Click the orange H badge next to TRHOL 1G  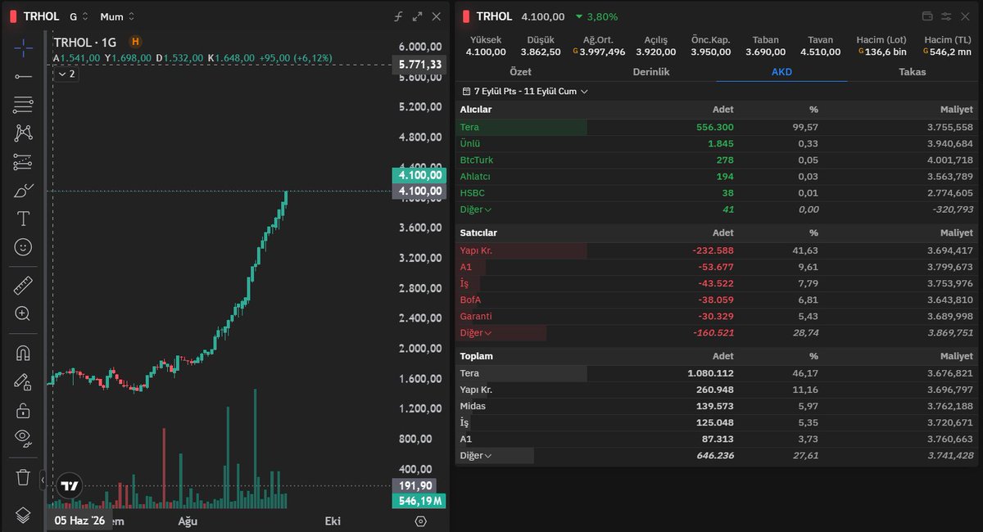pyautogui.click(x=135, y=42)
